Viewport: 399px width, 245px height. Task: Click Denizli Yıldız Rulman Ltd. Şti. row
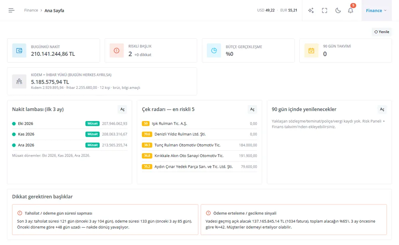(199, 134)
